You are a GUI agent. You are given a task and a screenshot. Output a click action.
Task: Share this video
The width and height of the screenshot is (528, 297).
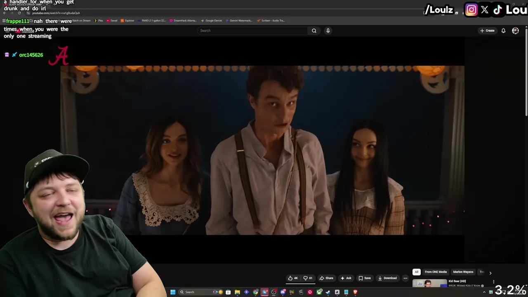[x=326, y=278]
